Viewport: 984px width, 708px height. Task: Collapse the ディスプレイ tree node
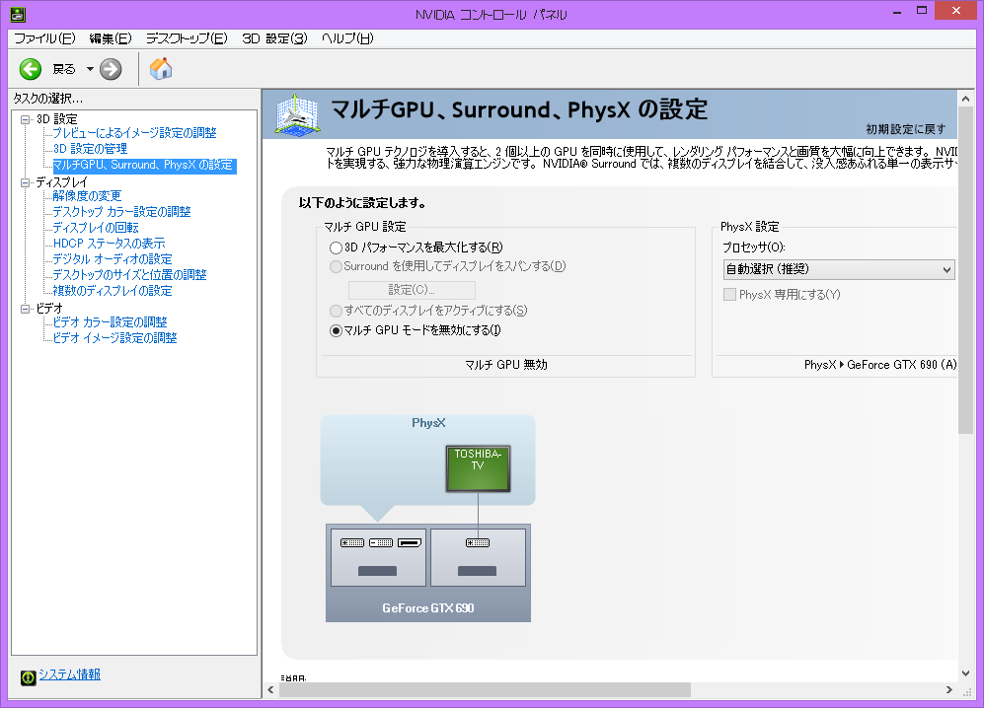[x=25, y=182]
